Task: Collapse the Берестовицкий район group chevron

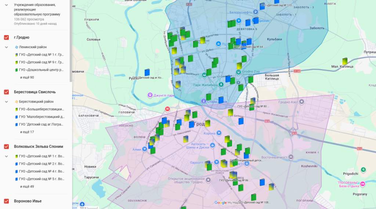Action: coord(7,102)
